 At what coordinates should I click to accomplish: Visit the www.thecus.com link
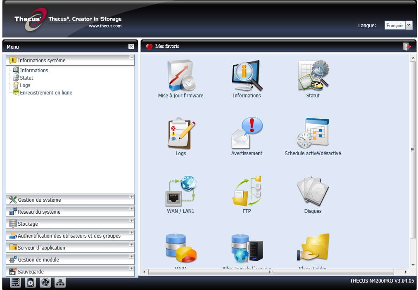point(105,26)
